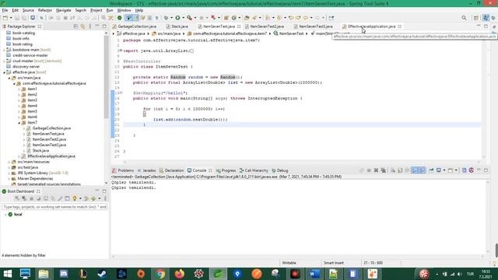
Task: Switch to the Problems view tab
Action: pyautogui.click(x=123, y=170)
